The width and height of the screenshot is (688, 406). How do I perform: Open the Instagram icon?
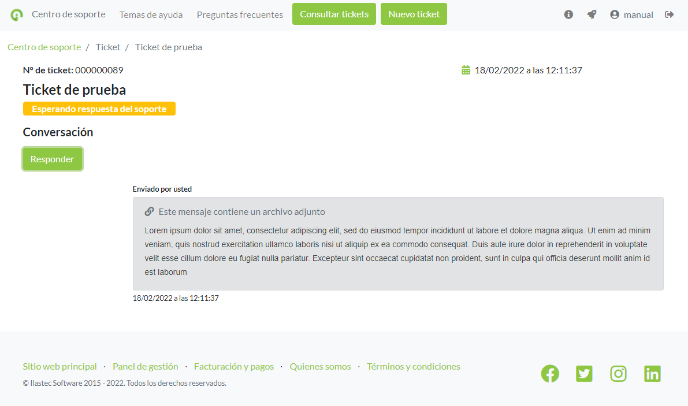coord(618,374)
